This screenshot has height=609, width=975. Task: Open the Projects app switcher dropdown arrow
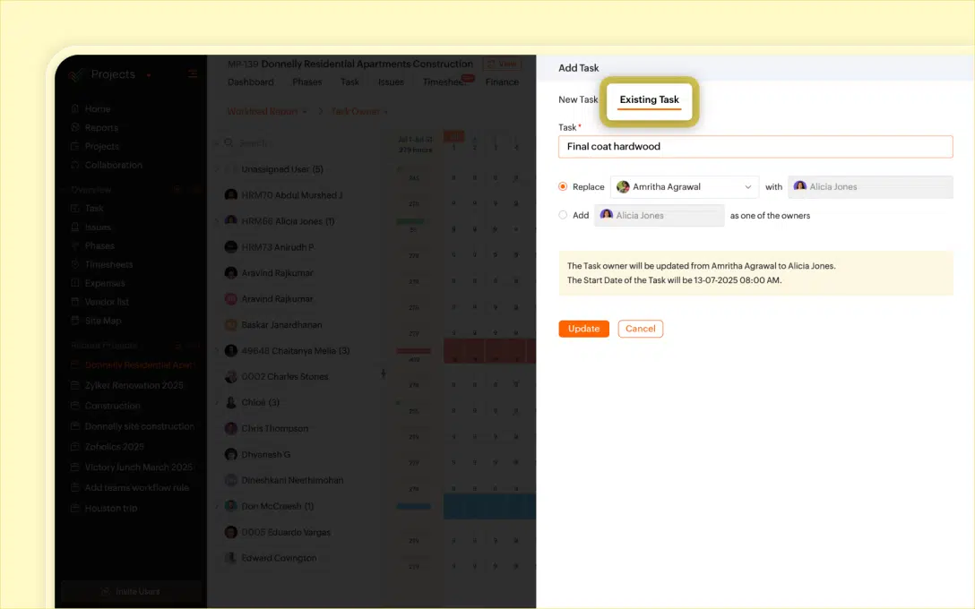(149, 75)
